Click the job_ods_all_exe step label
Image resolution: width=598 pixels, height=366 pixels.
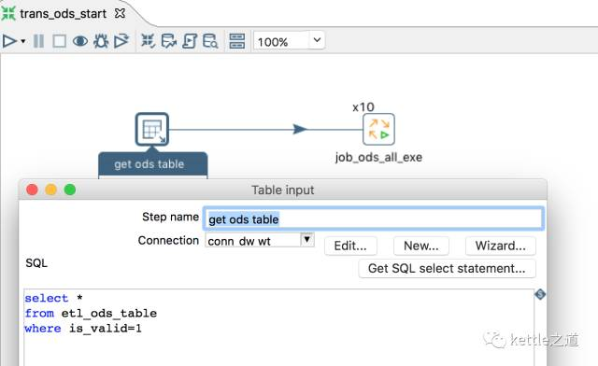pos(378,157)
